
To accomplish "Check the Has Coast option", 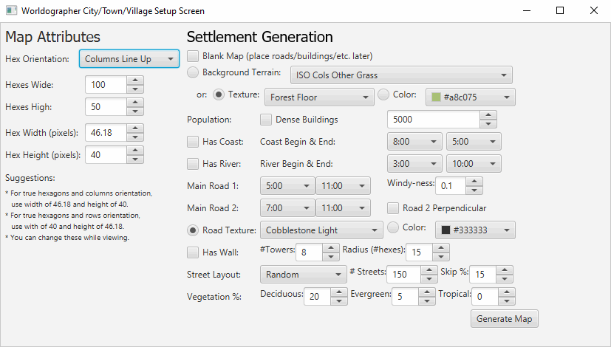I will 193,142.
